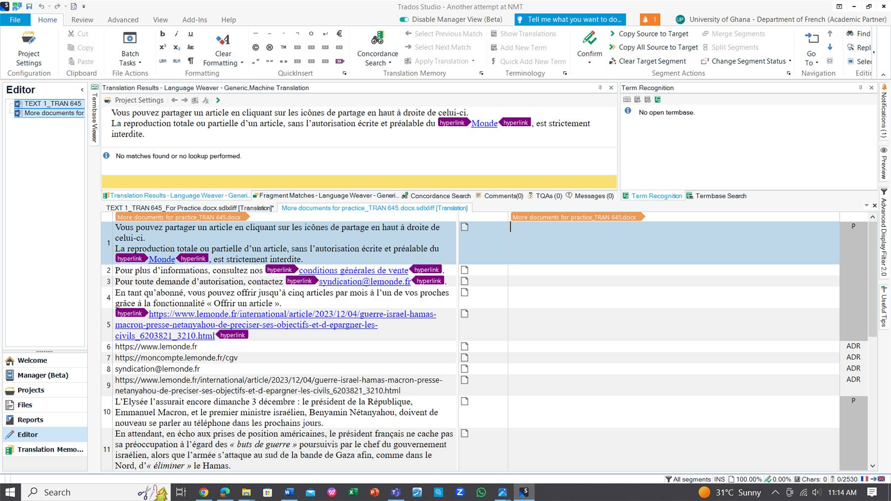Screen dimensions: 891x501
Task: Open the Help ribbon tab
Action: [x=229, y=20]
